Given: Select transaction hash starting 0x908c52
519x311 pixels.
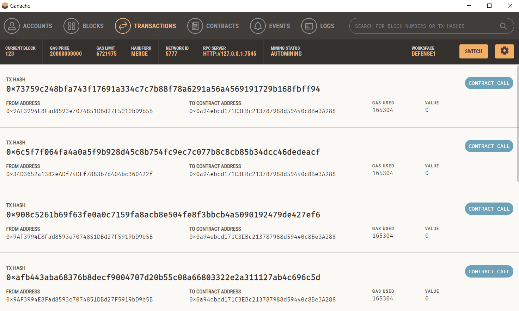Looking at the screenshot, I should click(x=163, y=215).
